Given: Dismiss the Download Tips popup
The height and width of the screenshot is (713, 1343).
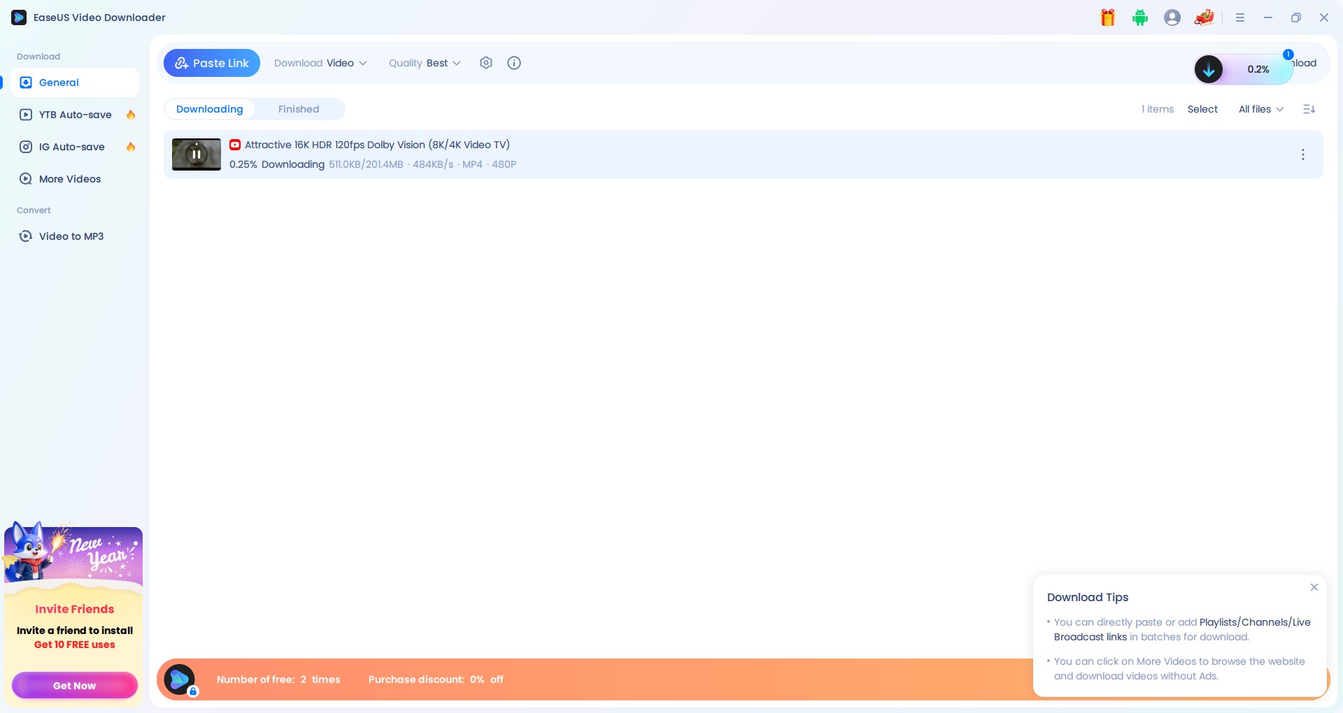Looking at the screenshot, I should click(1314, 587).
